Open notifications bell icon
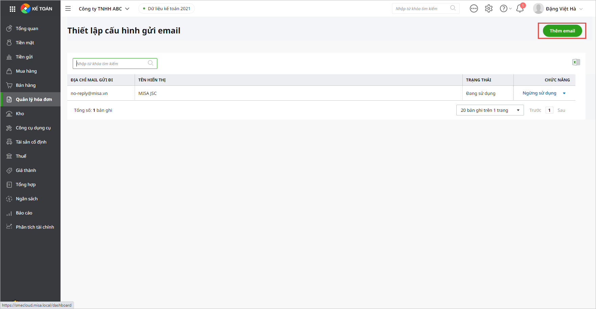Viewport: 596px width, 309px height. point(520,9)
